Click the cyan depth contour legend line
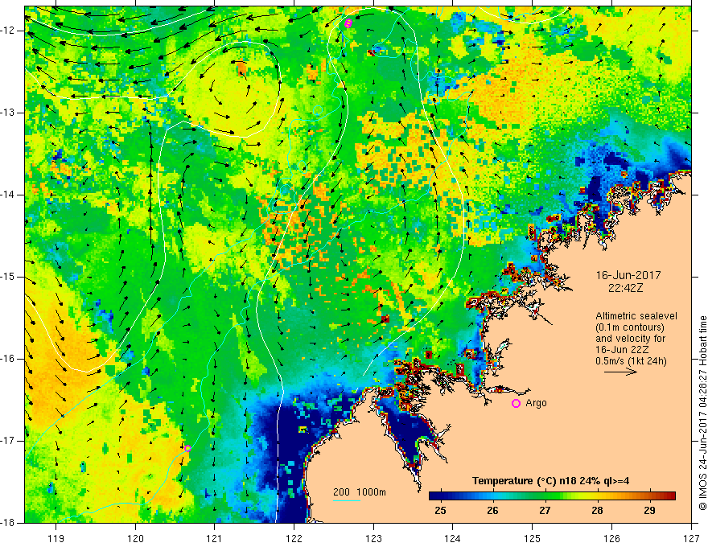 [346, 500]
